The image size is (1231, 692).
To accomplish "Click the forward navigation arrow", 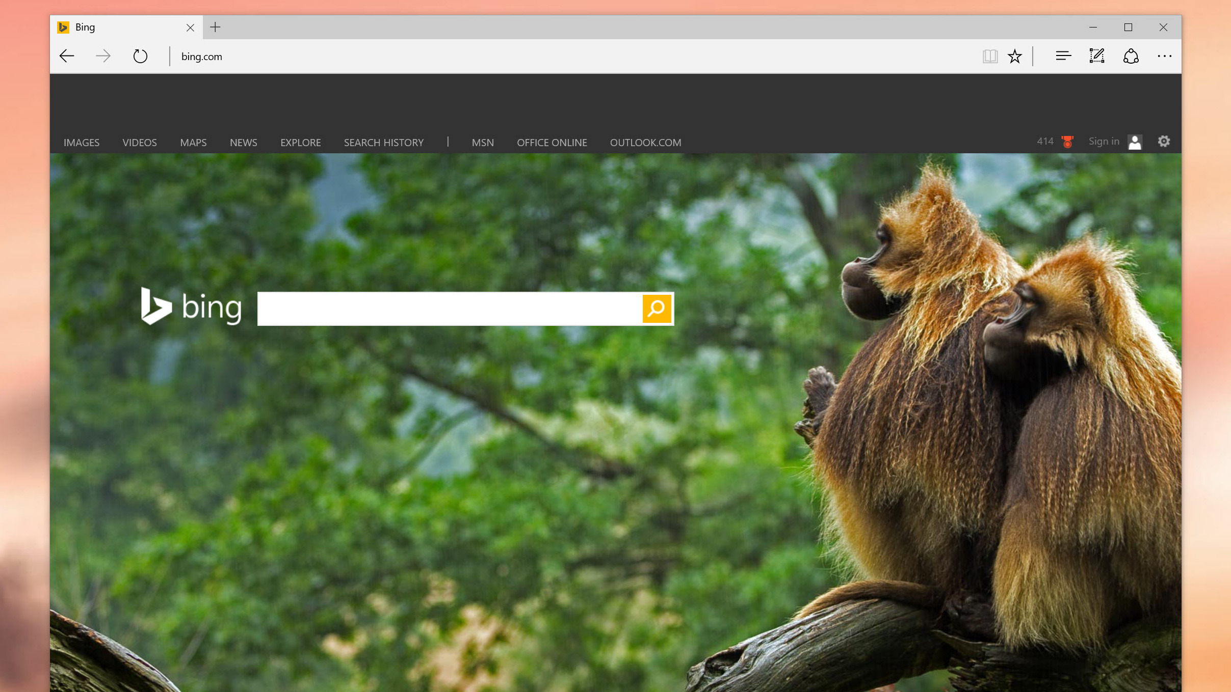I will pyautogui.click(x=103, y=56).
